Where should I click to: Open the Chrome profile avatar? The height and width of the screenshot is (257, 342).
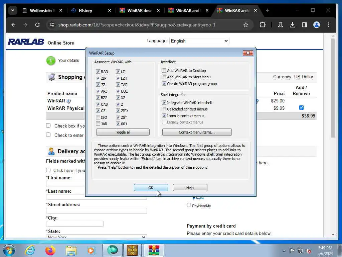point(317,25)
